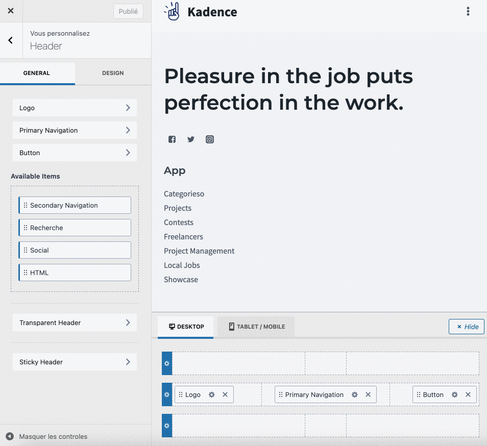Click the Showcase link in the preview
487x446 pixels.
(181, 279)
